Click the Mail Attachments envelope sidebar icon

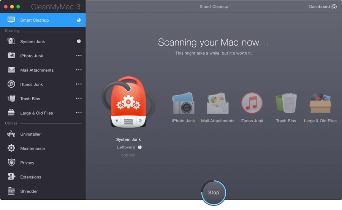tap(11, 70)
